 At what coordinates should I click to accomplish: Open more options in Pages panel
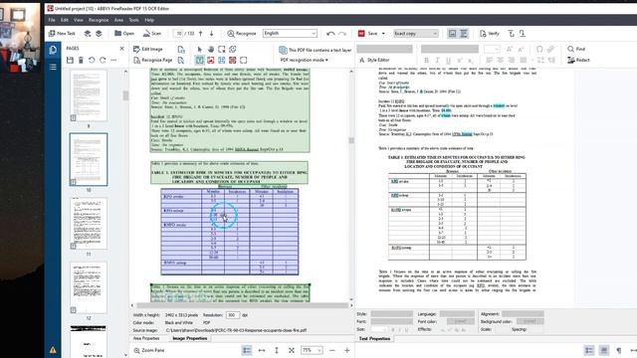113,60
